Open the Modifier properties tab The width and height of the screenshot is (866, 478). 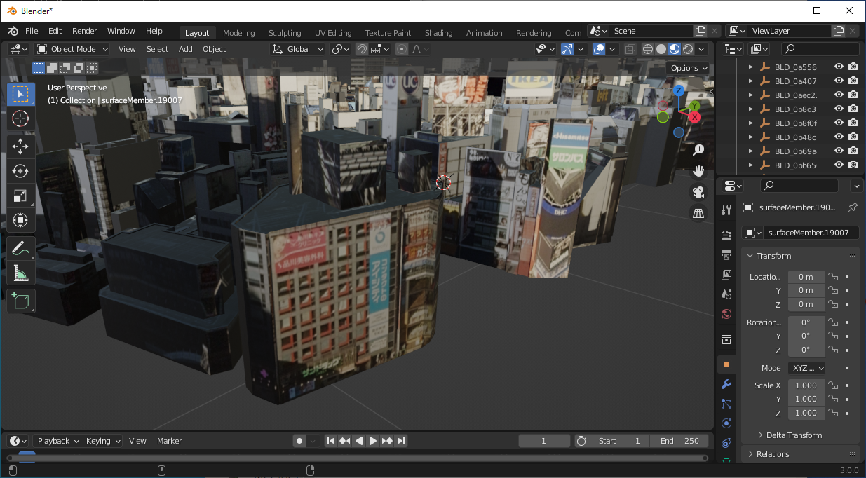click(x=726, y=384)
